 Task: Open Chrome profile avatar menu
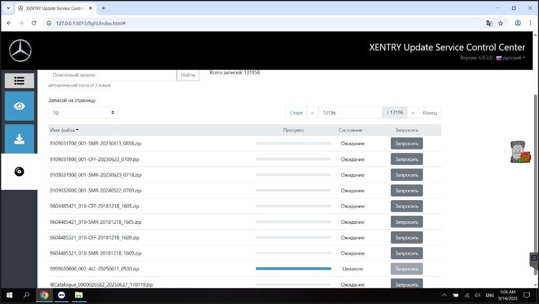[x=517, y=23]
